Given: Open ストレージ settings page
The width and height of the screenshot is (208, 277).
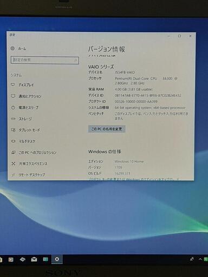Looking at the screenshot, I should [x=25, y=119].
